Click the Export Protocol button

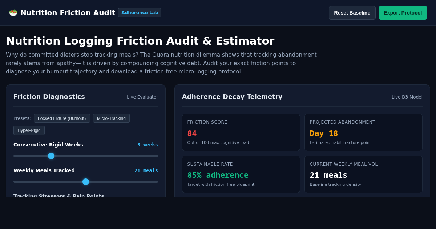403,13
